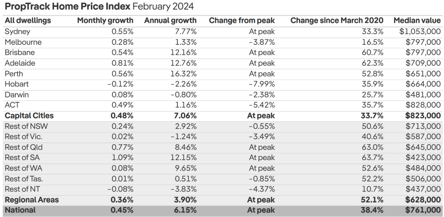Image resolution: width=444 pixels, height=217 pixels.
Task: Click the Change from peak header
Action: tap(242, 21)
